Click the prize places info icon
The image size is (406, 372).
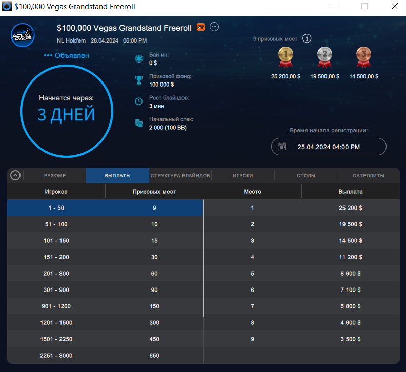pyautogui.click(x=307, y=38)
